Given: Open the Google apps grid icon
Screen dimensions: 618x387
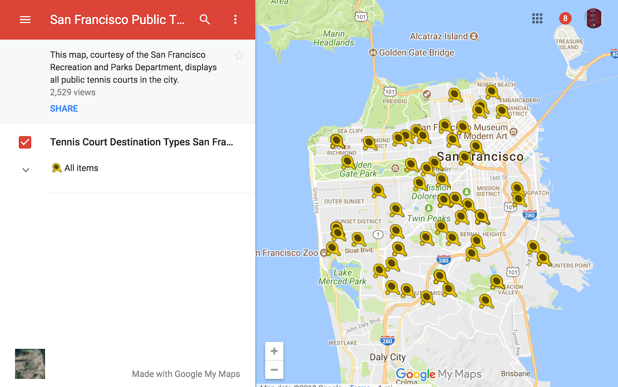Looking at the screenshot, I should point(537,19).
